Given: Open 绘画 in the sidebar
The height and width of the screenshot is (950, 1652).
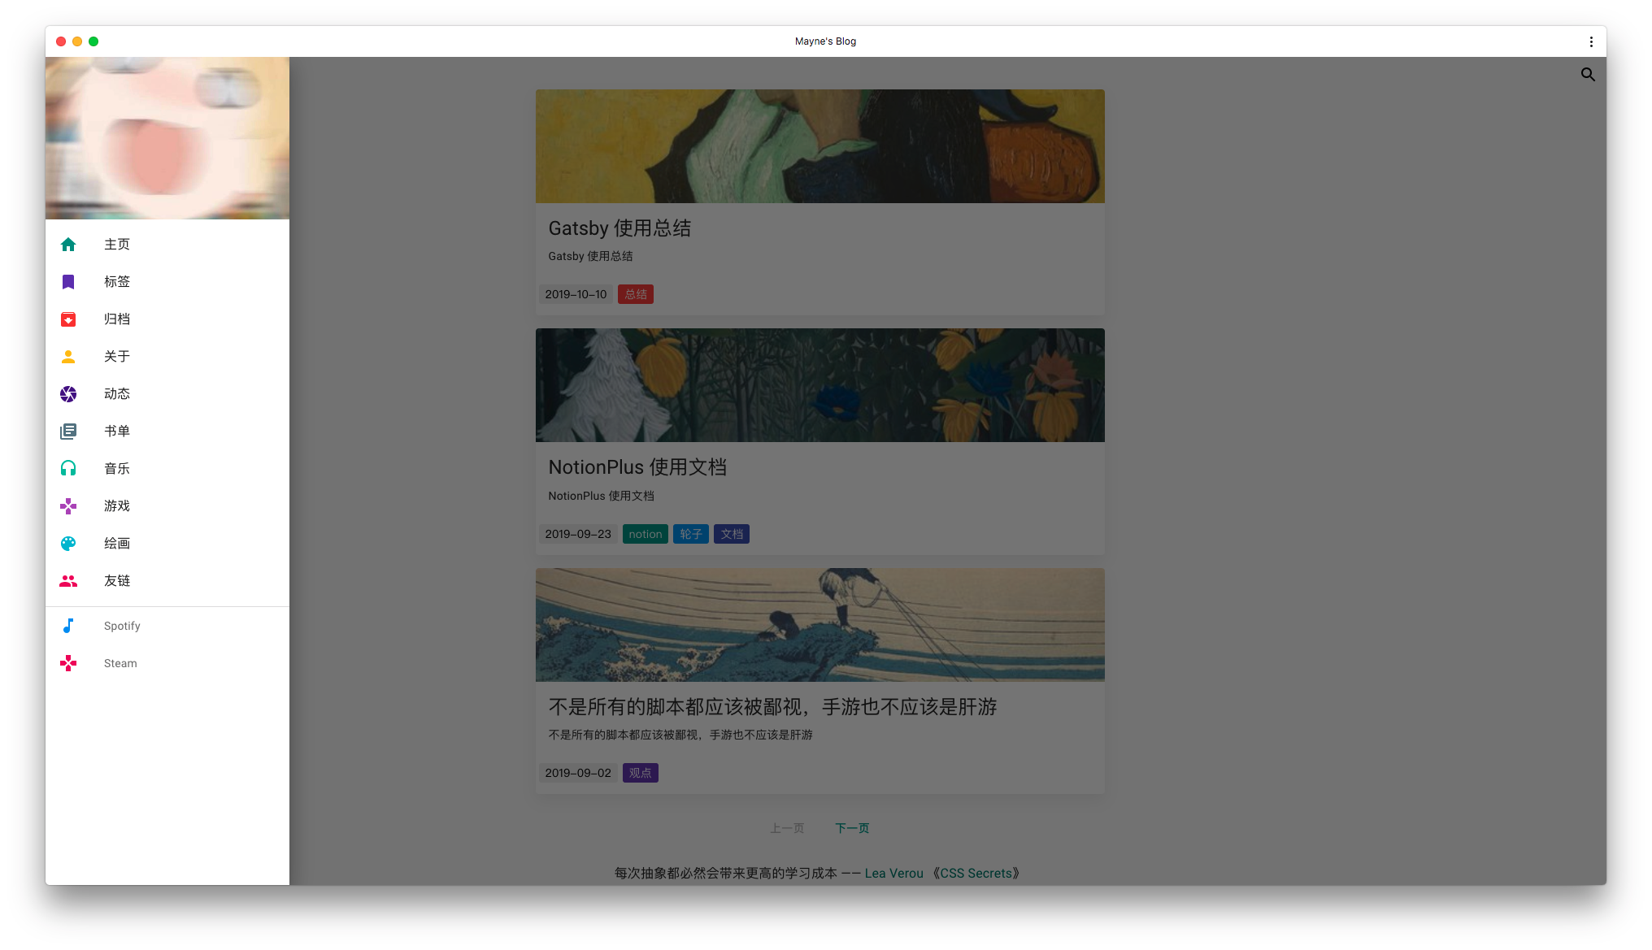Looking at the screenshot, I should (x=167, y=544).
